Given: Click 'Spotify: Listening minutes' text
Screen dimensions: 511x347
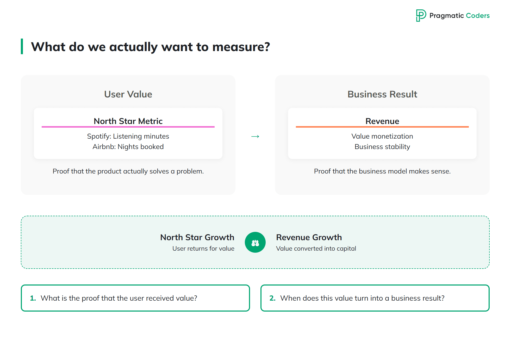Looking at the screenshot, I should pyautogui.click(x=128, y=136).
